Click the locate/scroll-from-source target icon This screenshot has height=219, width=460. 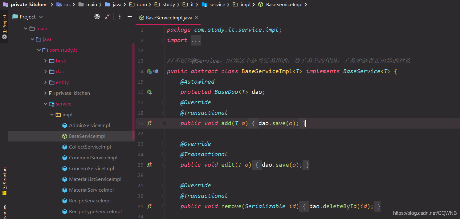click(x=97, y=17)
